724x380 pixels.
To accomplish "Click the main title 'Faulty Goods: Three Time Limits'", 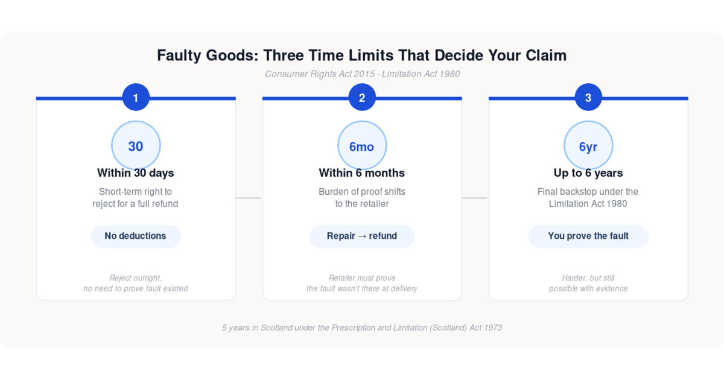I will 362,55.
